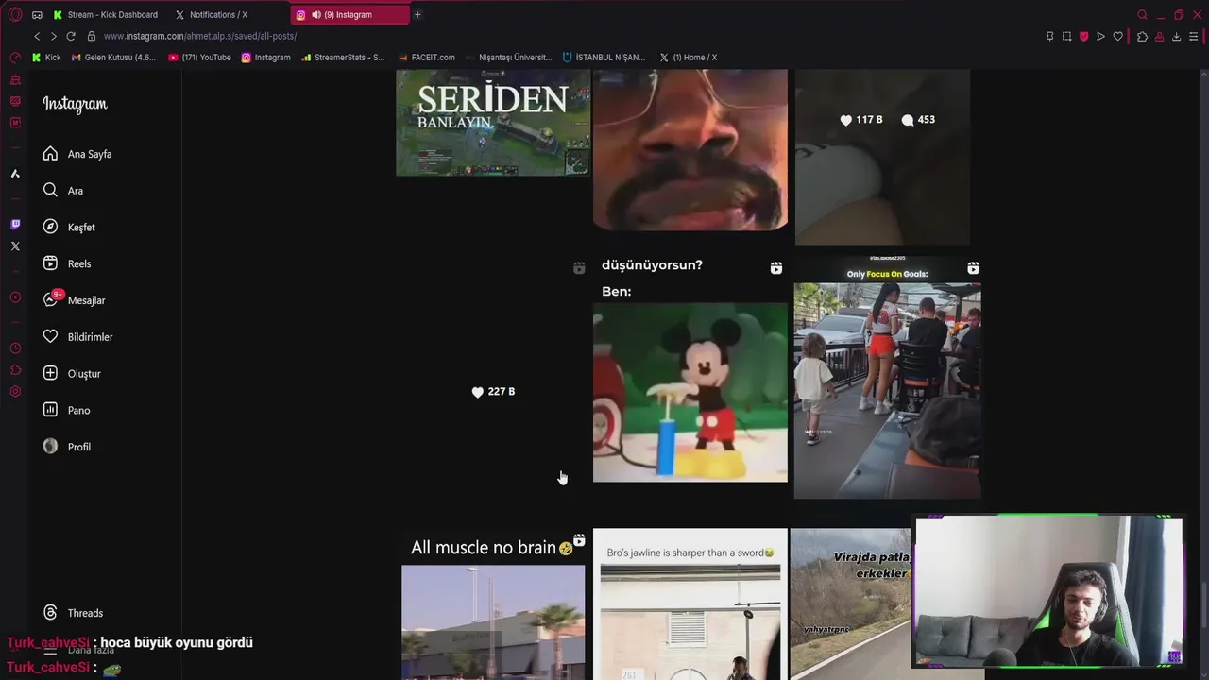Open the İSTANBUL NİŞAN... bookmark
The image size is (1209, 680).
pos(604,58)
